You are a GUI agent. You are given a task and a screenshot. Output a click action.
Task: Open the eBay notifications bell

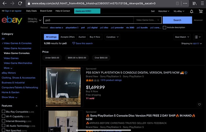pos(192,11)
